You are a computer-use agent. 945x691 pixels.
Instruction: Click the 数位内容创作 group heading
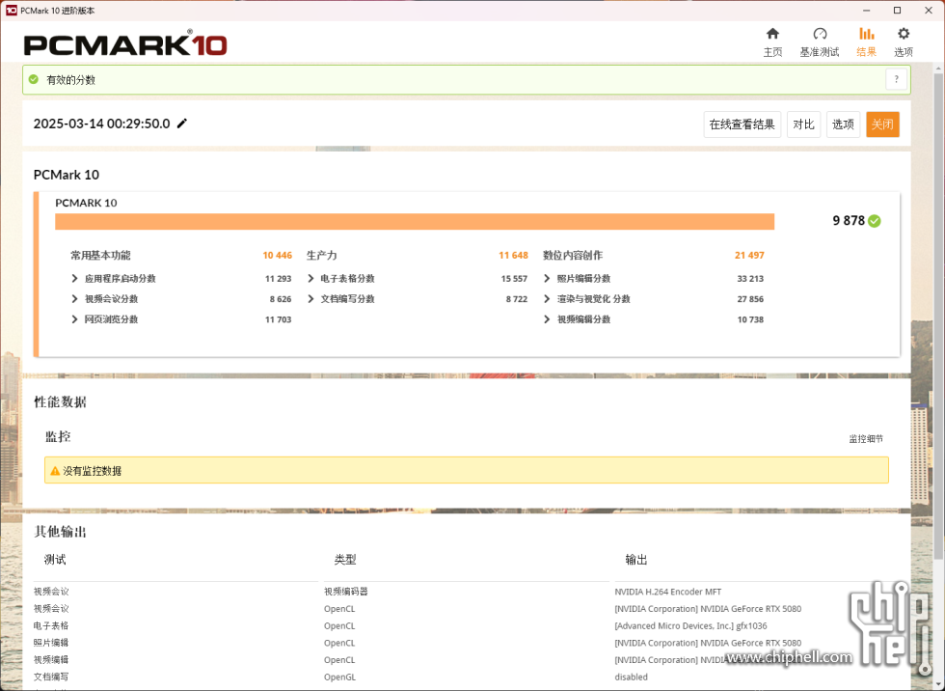(573, 256)
